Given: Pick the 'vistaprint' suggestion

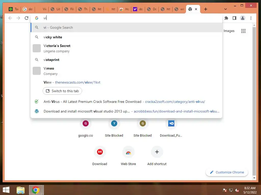Looking at the screenshot, I should tap(126, 60).
